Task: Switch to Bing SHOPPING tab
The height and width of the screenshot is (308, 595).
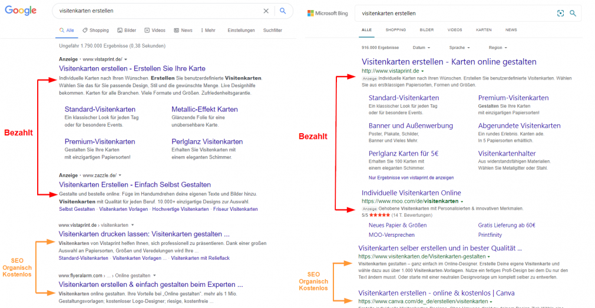Action: pyautogui.click(x=395, y=29)
